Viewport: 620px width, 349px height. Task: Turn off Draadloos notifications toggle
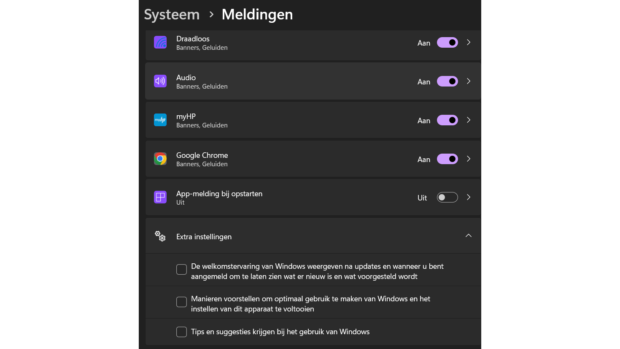447,43
